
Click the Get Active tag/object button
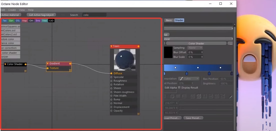click(41, 15)
